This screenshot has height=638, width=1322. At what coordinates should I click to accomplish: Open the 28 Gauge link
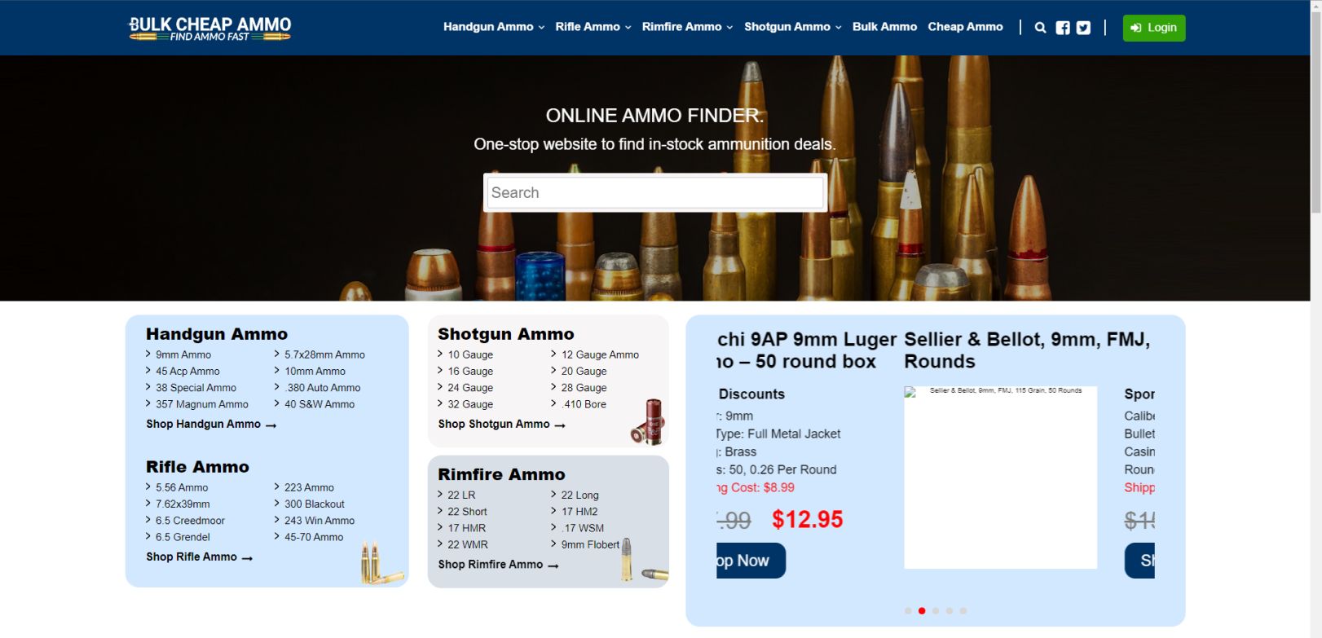[584, 388]
